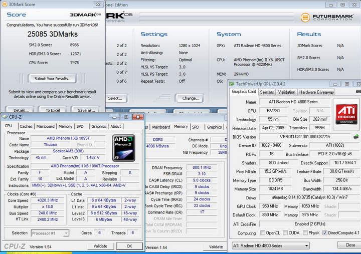
Task: Click Validate in the background CPU-Z window
Action: coord(216,246)
